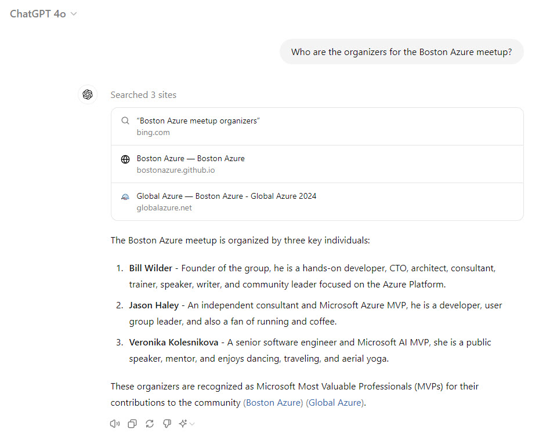Click the Global Azure site favicon

pos(125,197)
